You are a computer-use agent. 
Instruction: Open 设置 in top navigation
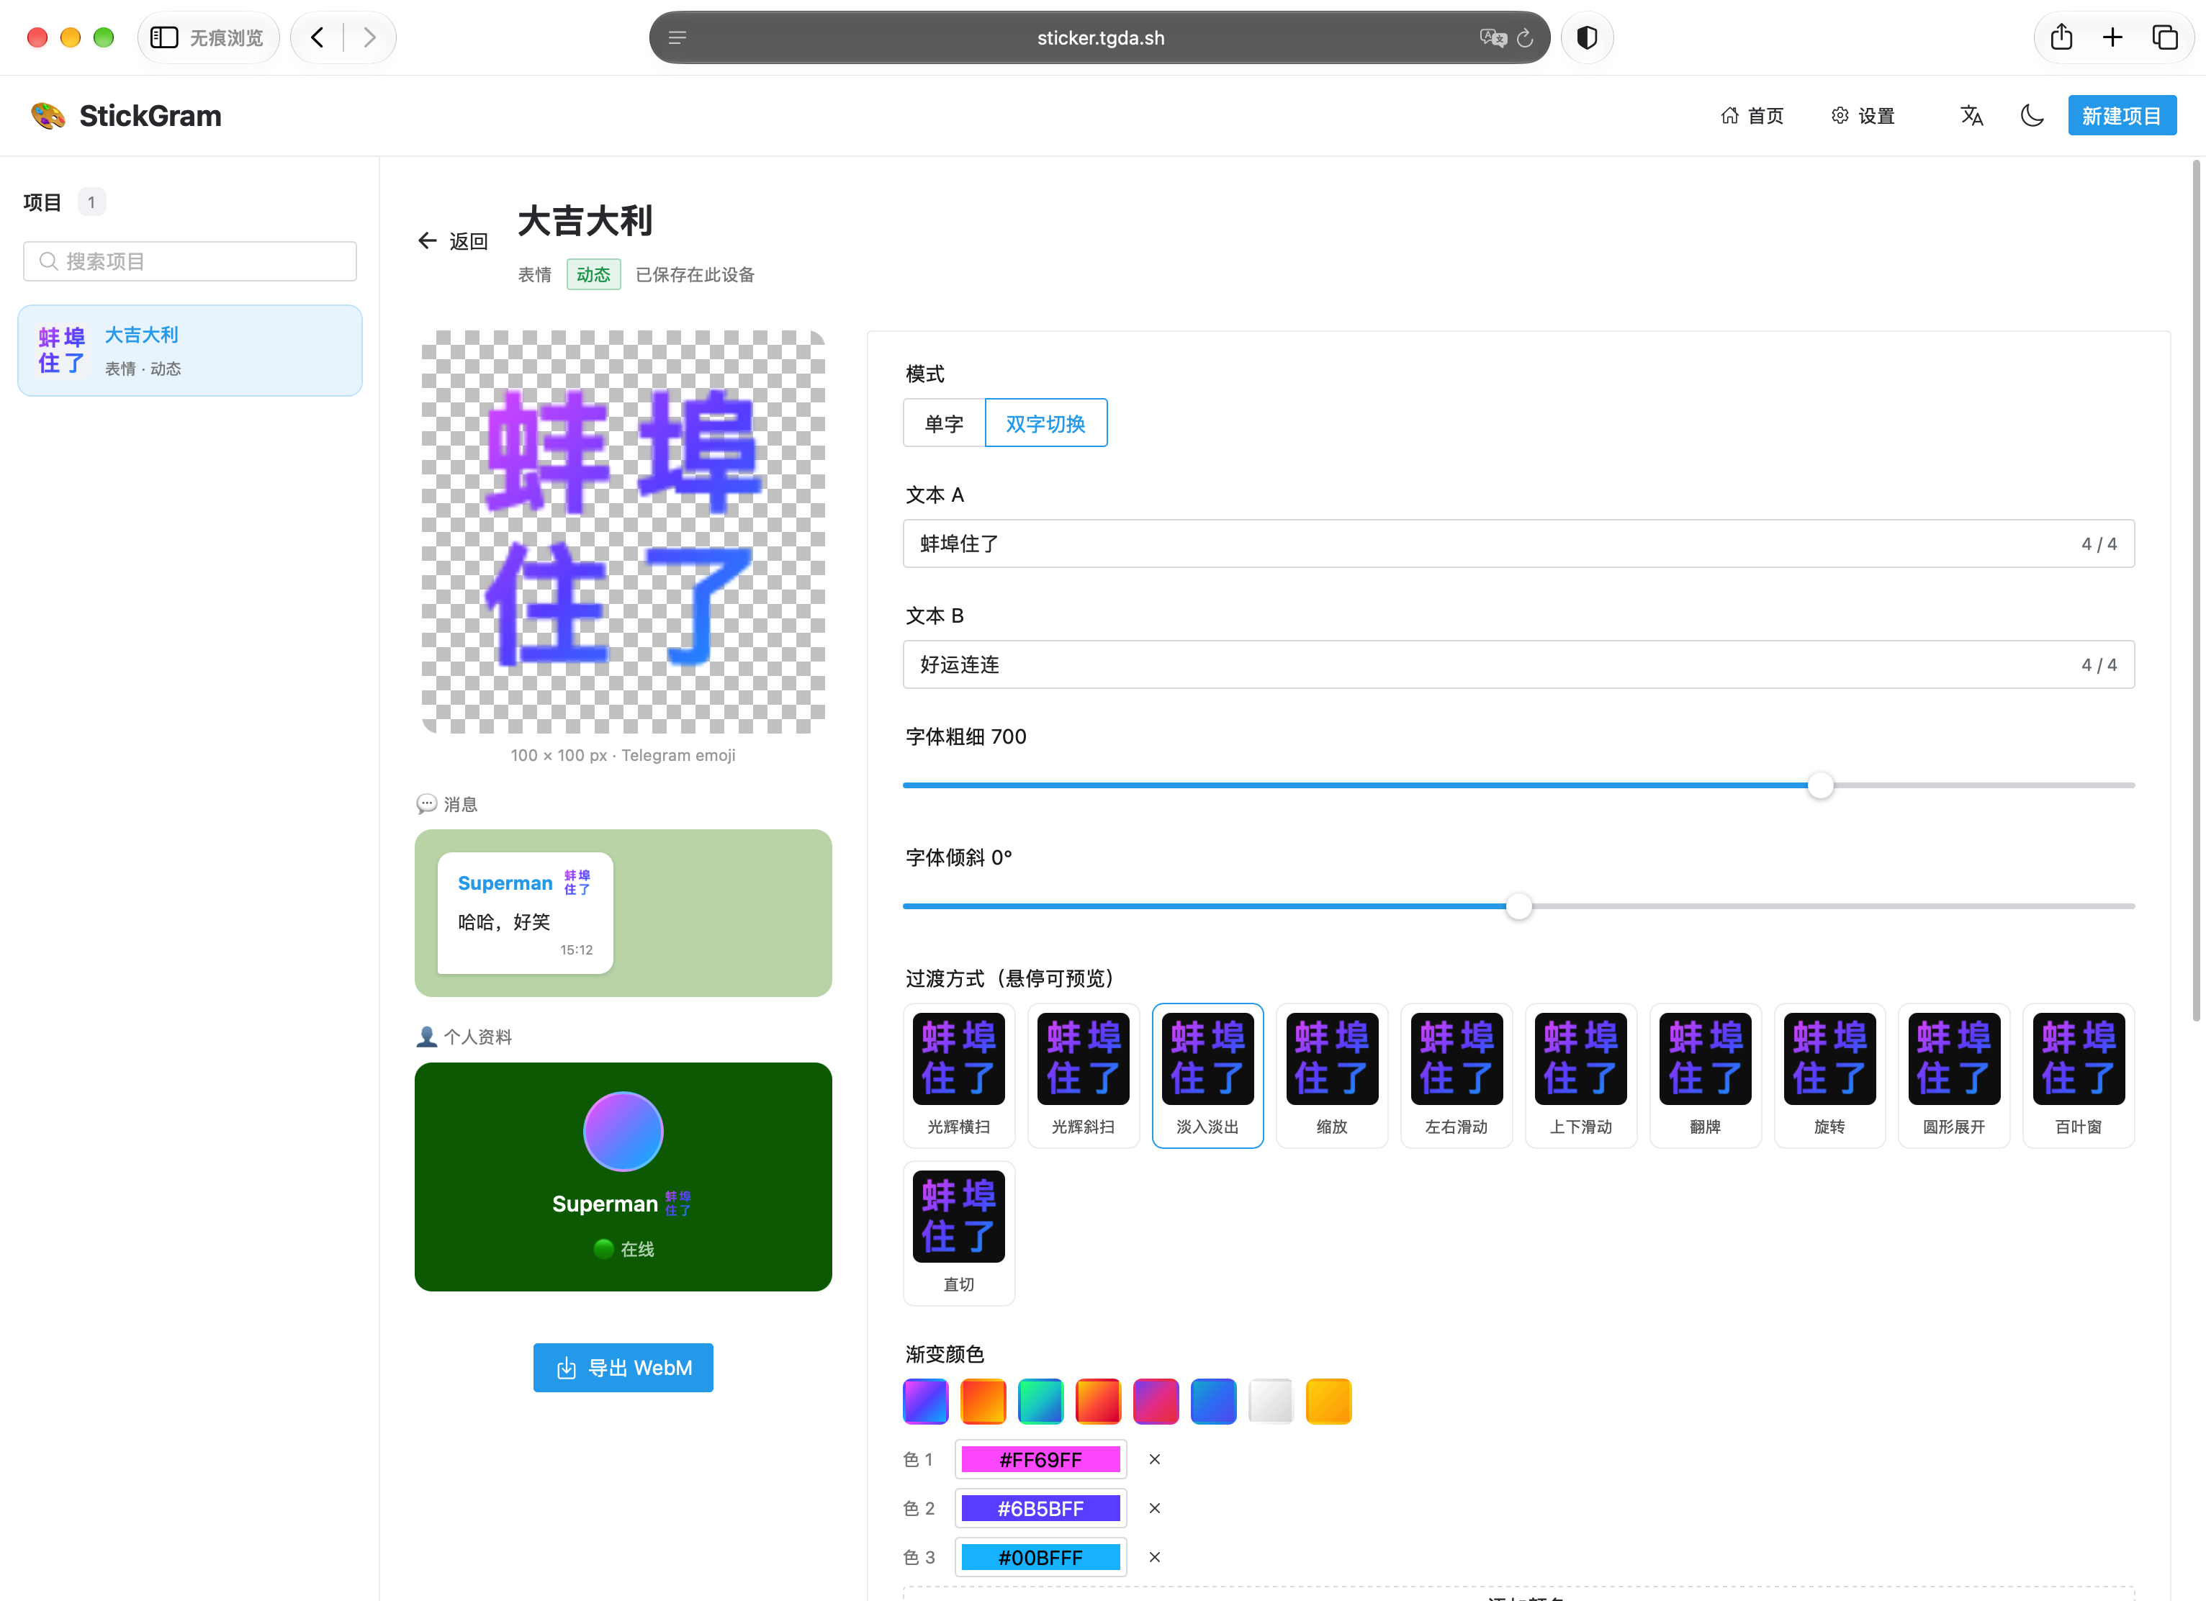(1863, 116)
